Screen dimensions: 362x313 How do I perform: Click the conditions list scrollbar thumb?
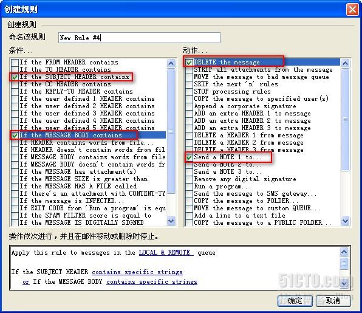[x=171, y=131]
